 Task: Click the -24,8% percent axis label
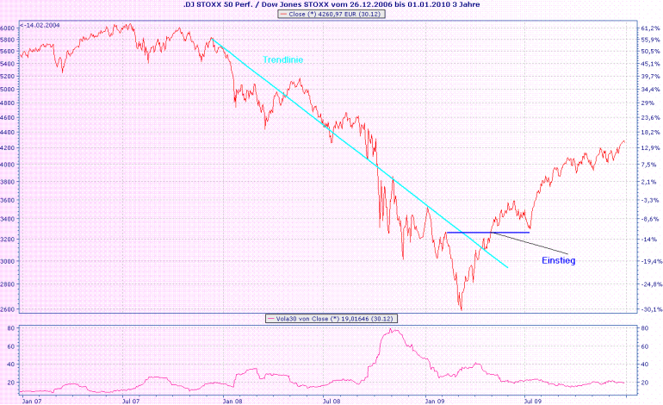coord(652,284)
